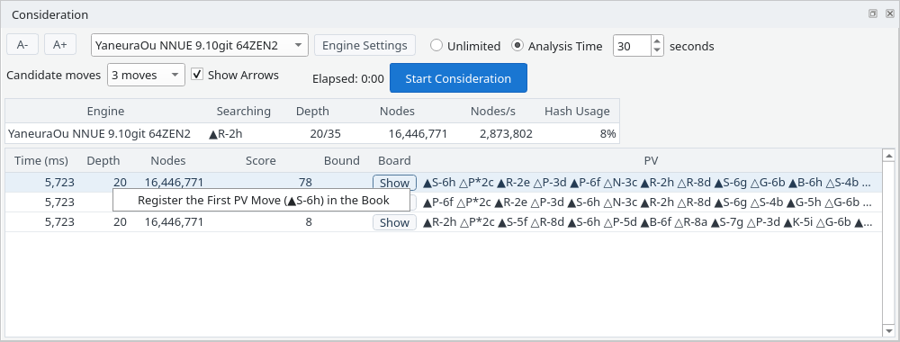Click the Score column header
This screenshot has width=900, height=342.
(x=261, y=161)
